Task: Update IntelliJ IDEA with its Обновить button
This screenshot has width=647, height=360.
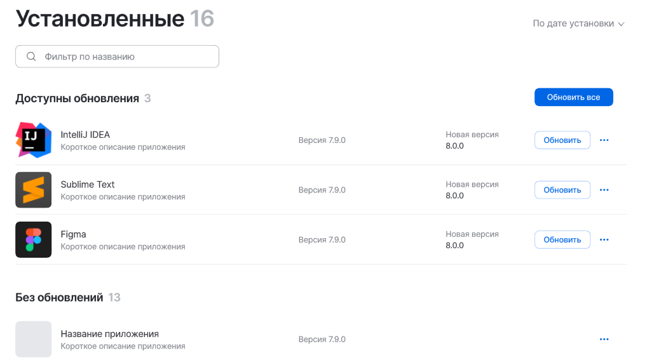Action: 562,140
